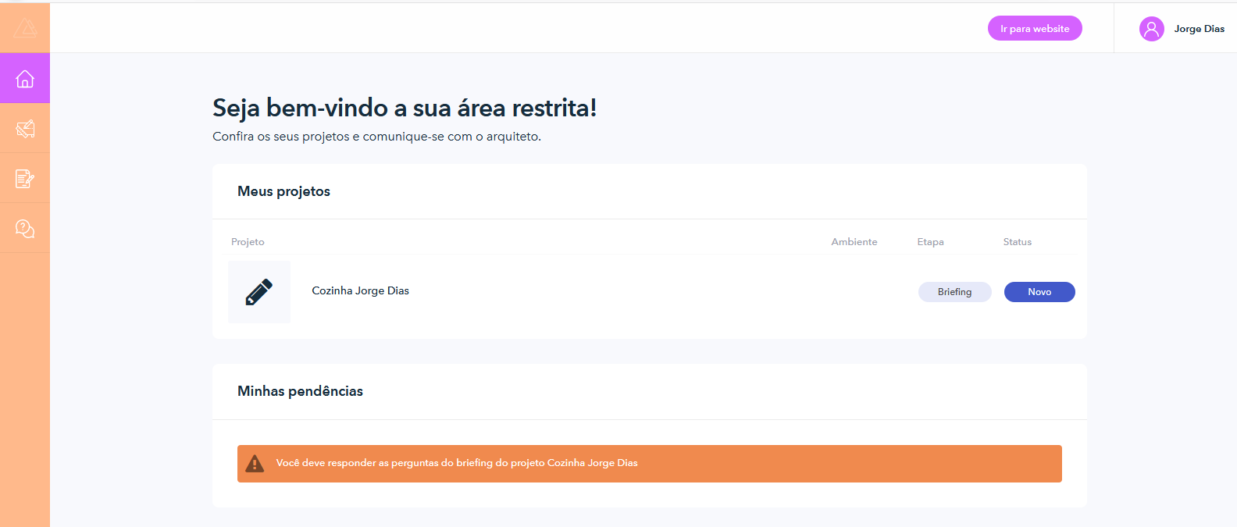Click the purple user avatar icon
The width and height of the screenshot is (1237, 527).
tap(1151, 29)
